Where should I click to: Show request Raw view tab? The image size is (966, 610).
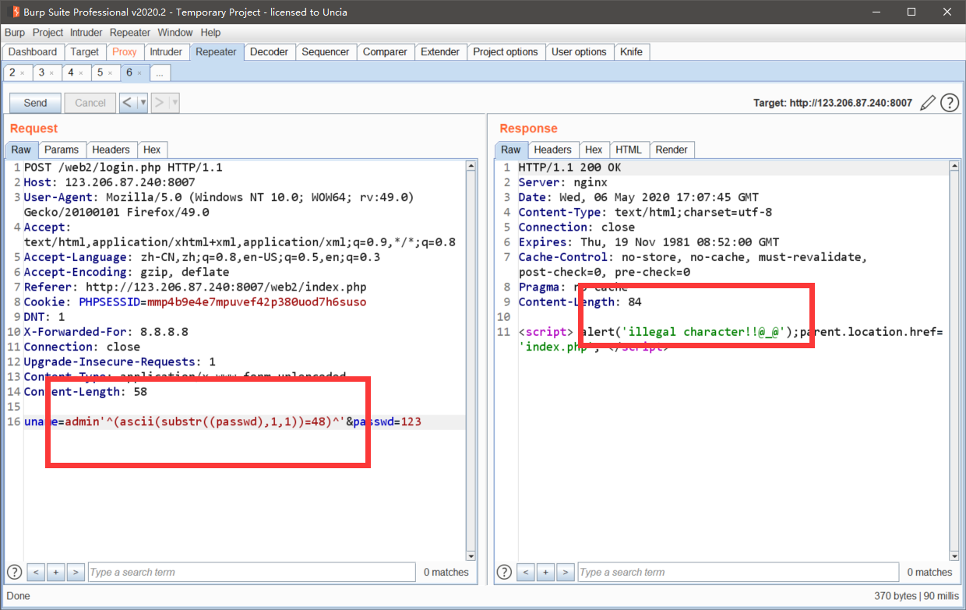(21, 150)
